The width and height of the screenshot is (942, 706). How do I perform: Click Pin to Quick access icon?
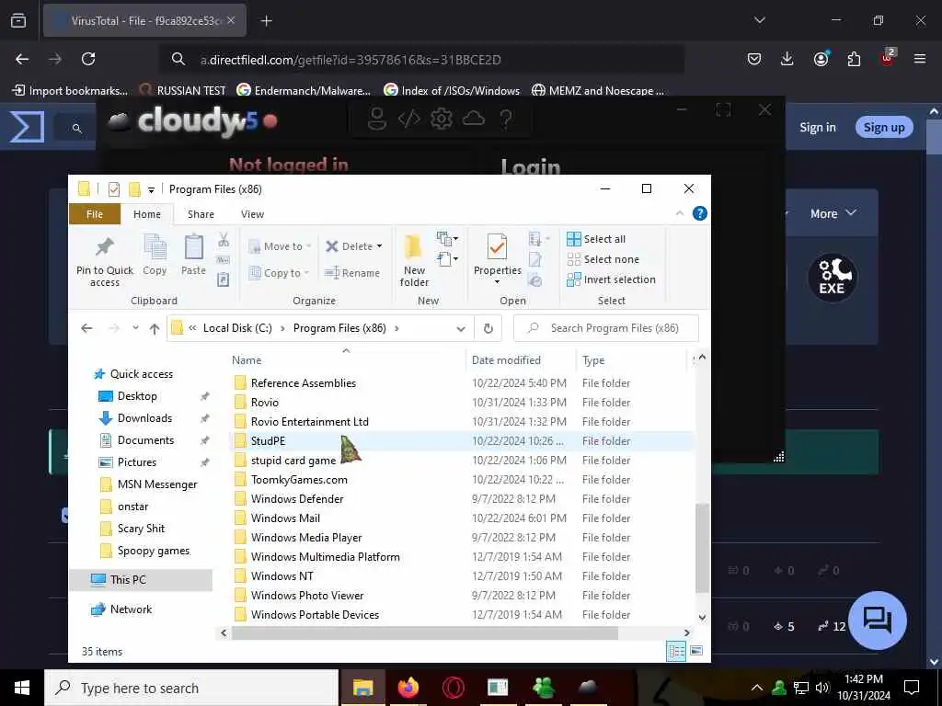click(105, 246)
